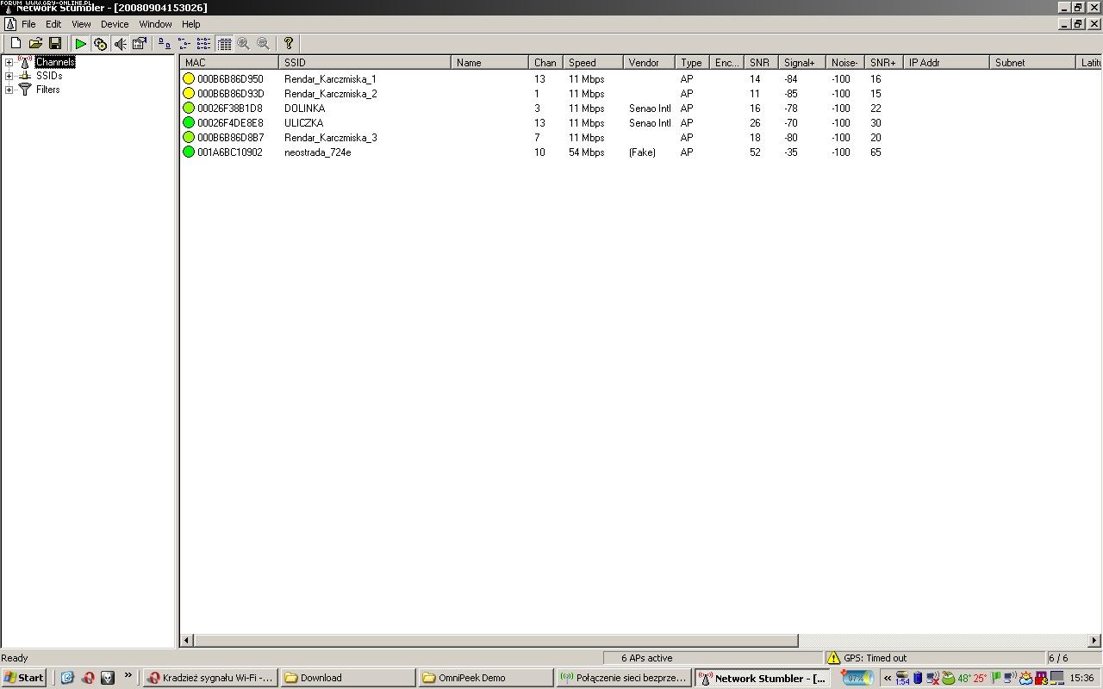
Task: Toggle auto-configure with the gears icon
Action: [x=100, y=43]
